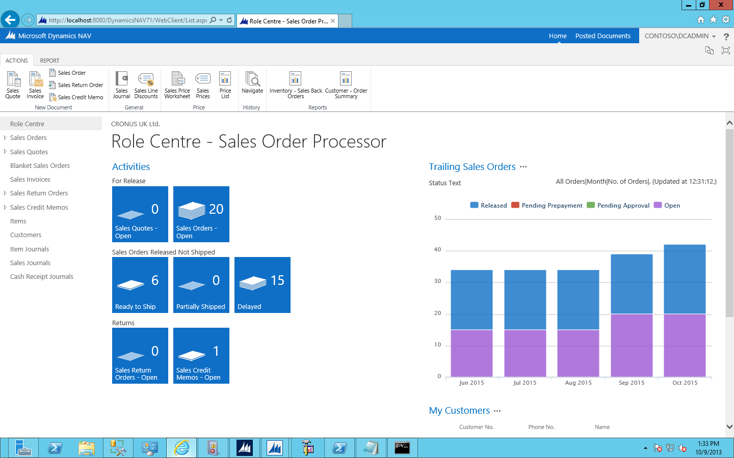
Task: Open Item Journals
Action: [30, 249]
